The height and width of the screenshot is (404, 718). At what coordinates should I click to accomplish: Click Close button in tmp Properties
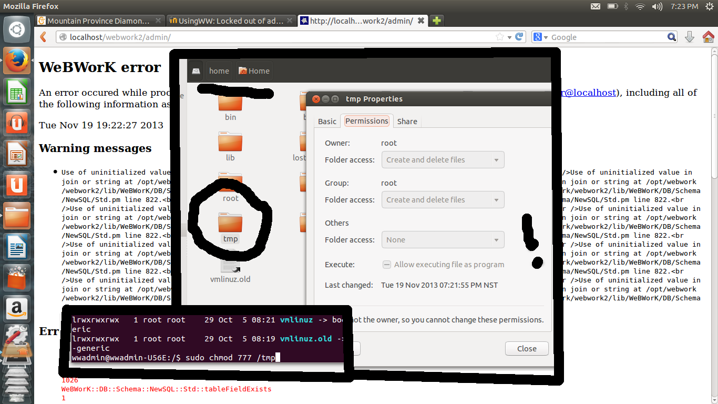(x=527, y=349)
